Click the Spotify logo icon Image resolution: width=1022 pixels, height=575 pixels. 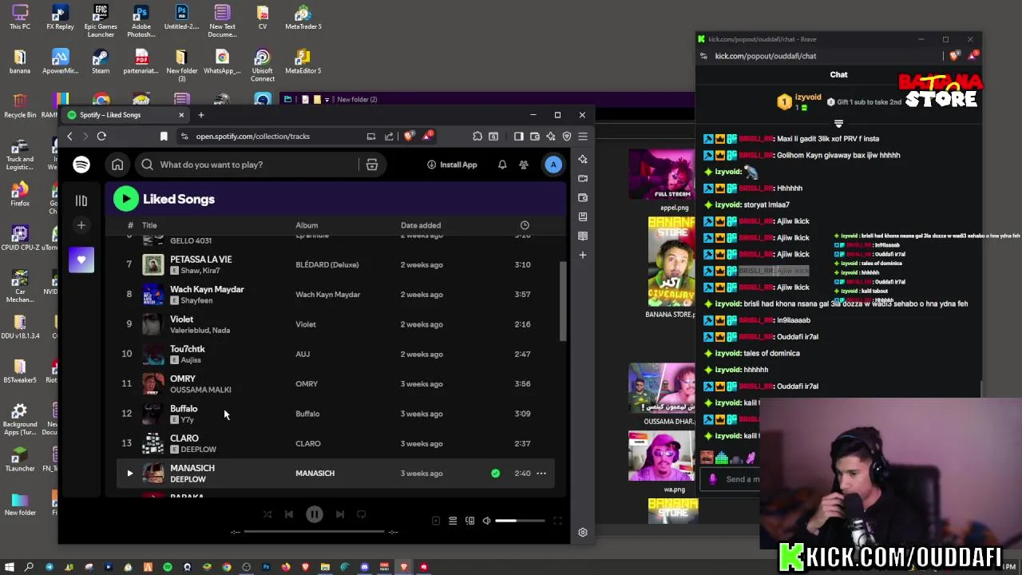point(81,165)
